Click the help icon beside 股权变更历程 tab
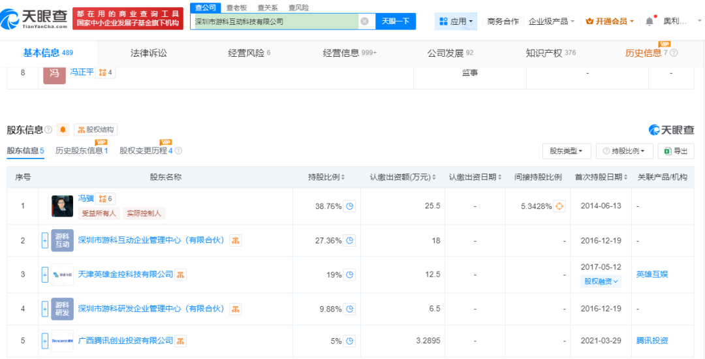705x359 pixels. click(x=178, y=151)
